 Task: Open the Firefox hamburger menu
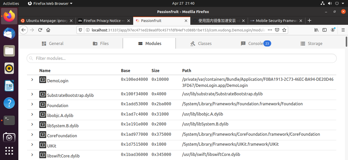click(343, 30)
